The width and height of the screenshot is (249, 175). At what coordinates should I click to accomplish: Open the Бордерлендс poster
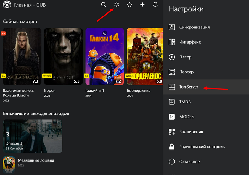(x=145, y=56)
